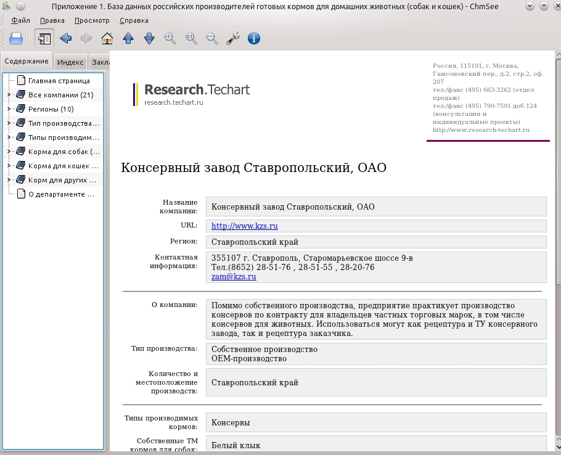This screenshot has width=561, height=455.
Task: Click the Previous page up arrow
Action: pyautogui.click(x=128, y=38)
